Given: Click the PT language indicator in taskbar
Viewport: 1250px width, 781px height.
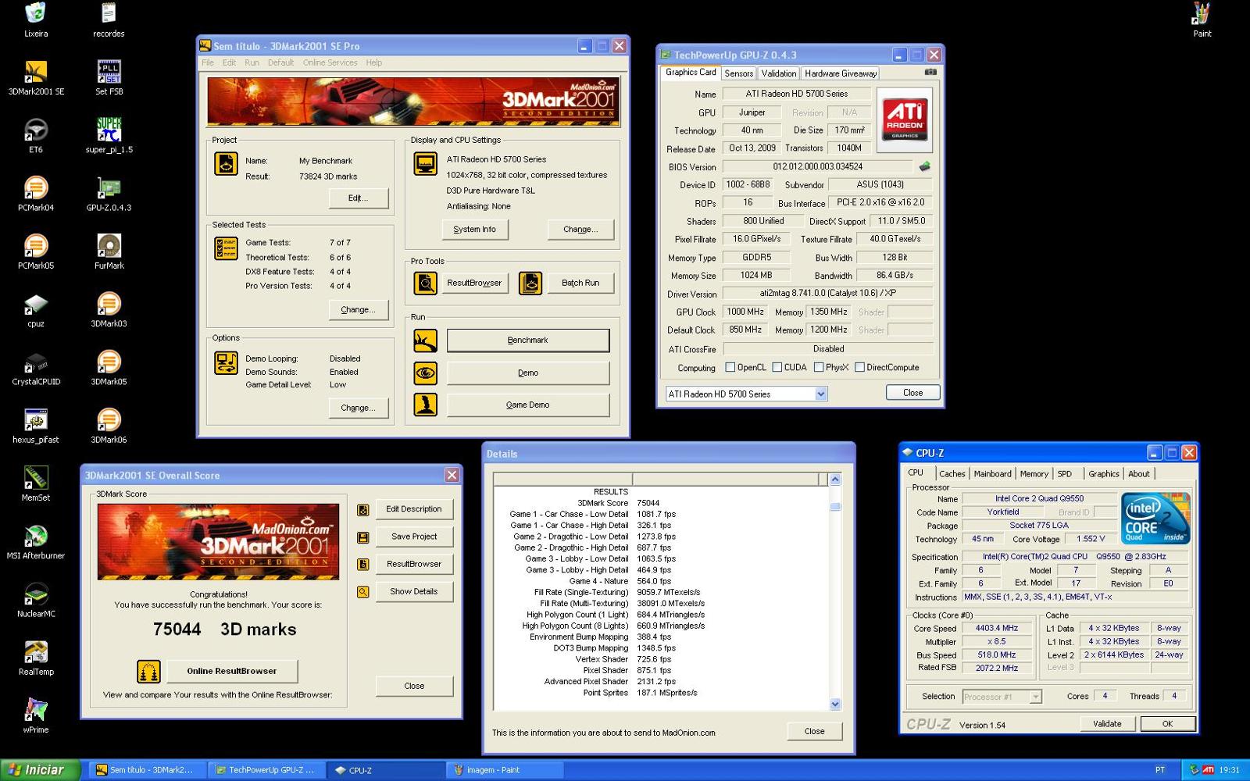Looking at the screenshot, I should 1160,770.
